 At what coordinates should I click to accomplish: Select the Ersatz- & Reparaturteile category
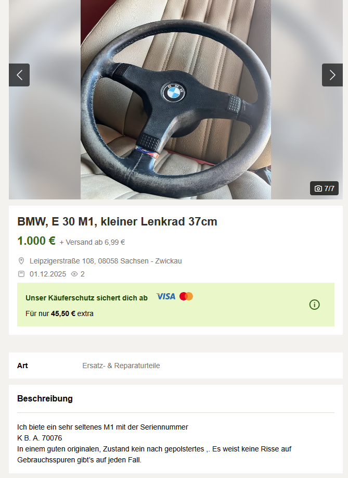point(121,366)
